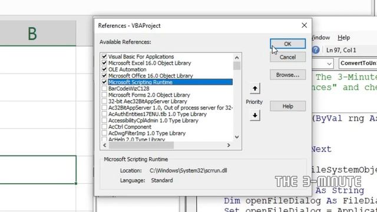
Task: Uncheck Microsoft Office 16.0 Object Library
Action: (x=104, y=76)
